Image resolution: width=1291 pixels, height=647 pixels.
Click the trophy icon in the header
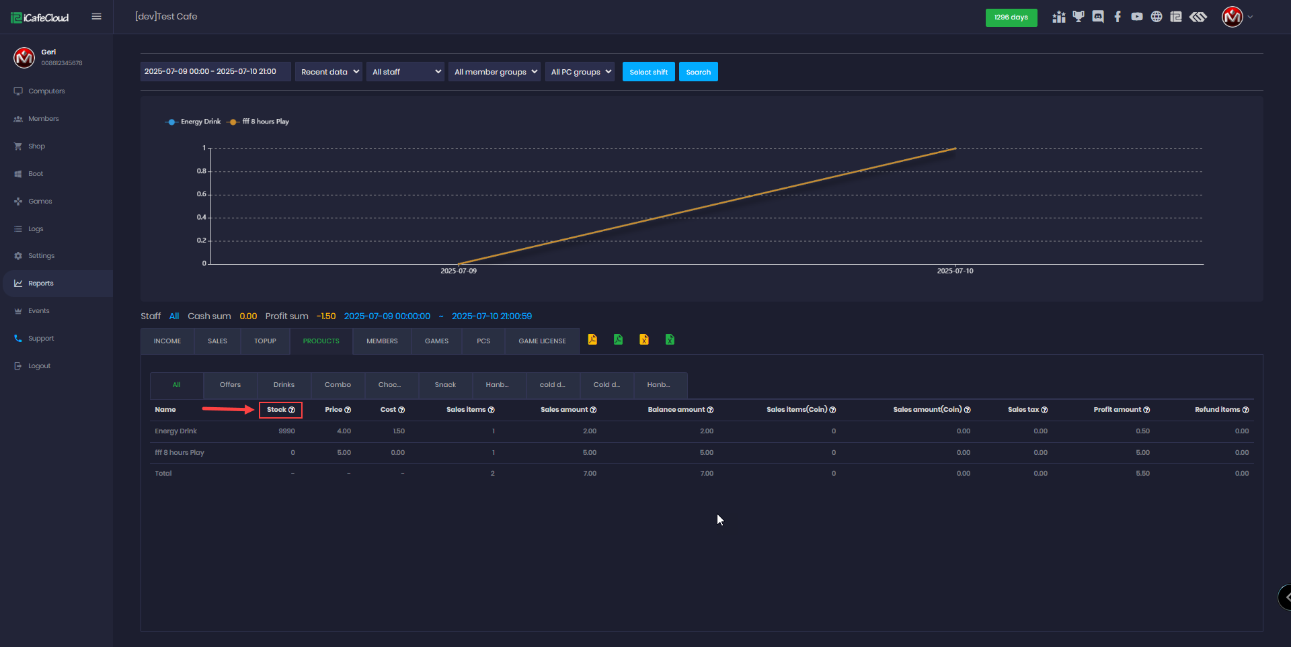tap(1079, 17)
